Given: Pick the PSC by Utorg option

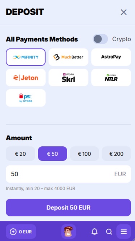Looking at the screenshot, I should [26, 98].
